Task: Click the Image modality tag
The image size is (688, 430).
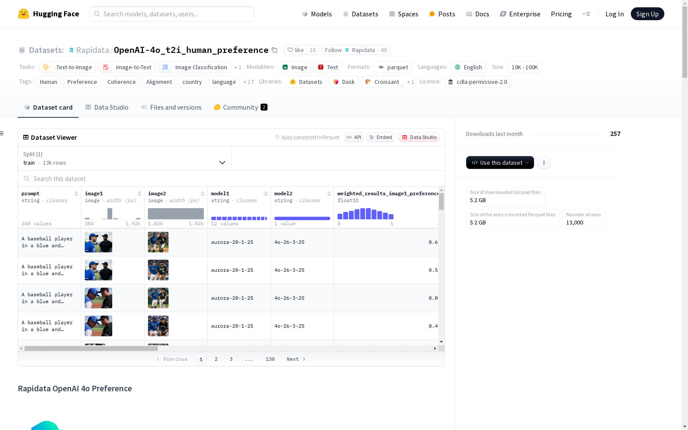Action: (295, 67)
